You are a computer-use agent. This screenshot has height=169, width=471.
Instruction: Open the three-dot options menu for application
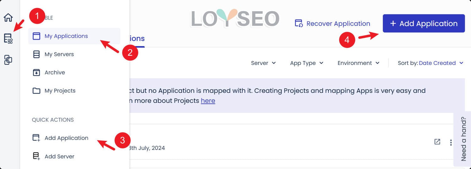click(451, 142)
